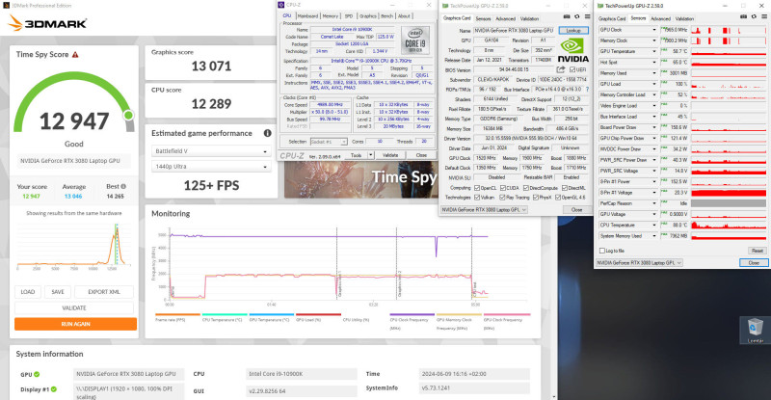Screen dimensions: 771x400
Task: Click the NVIDIA logo in GPU-Z
Action: 572,50
